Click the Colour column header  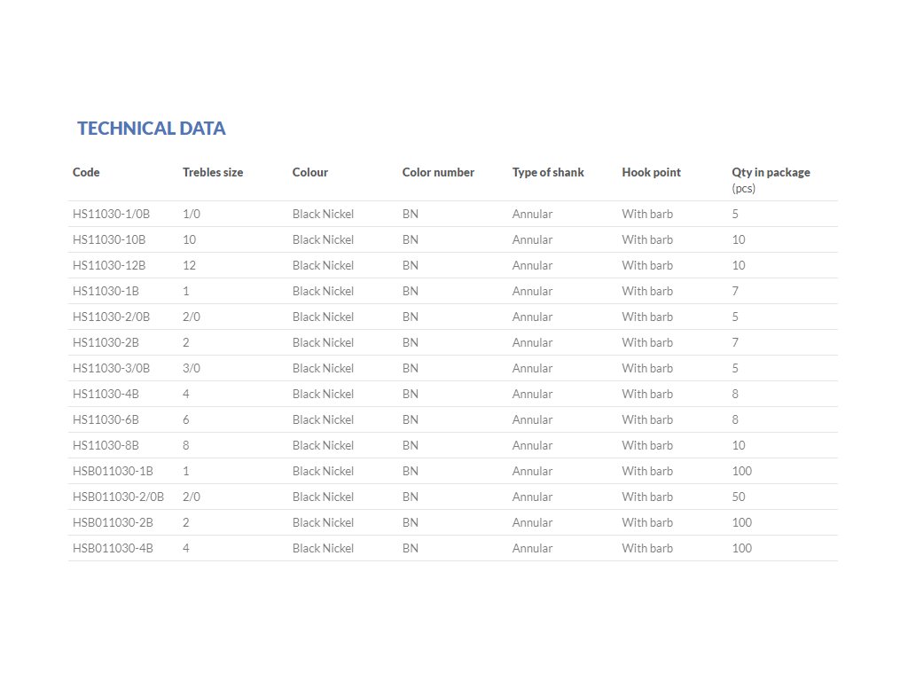[310, 173]
